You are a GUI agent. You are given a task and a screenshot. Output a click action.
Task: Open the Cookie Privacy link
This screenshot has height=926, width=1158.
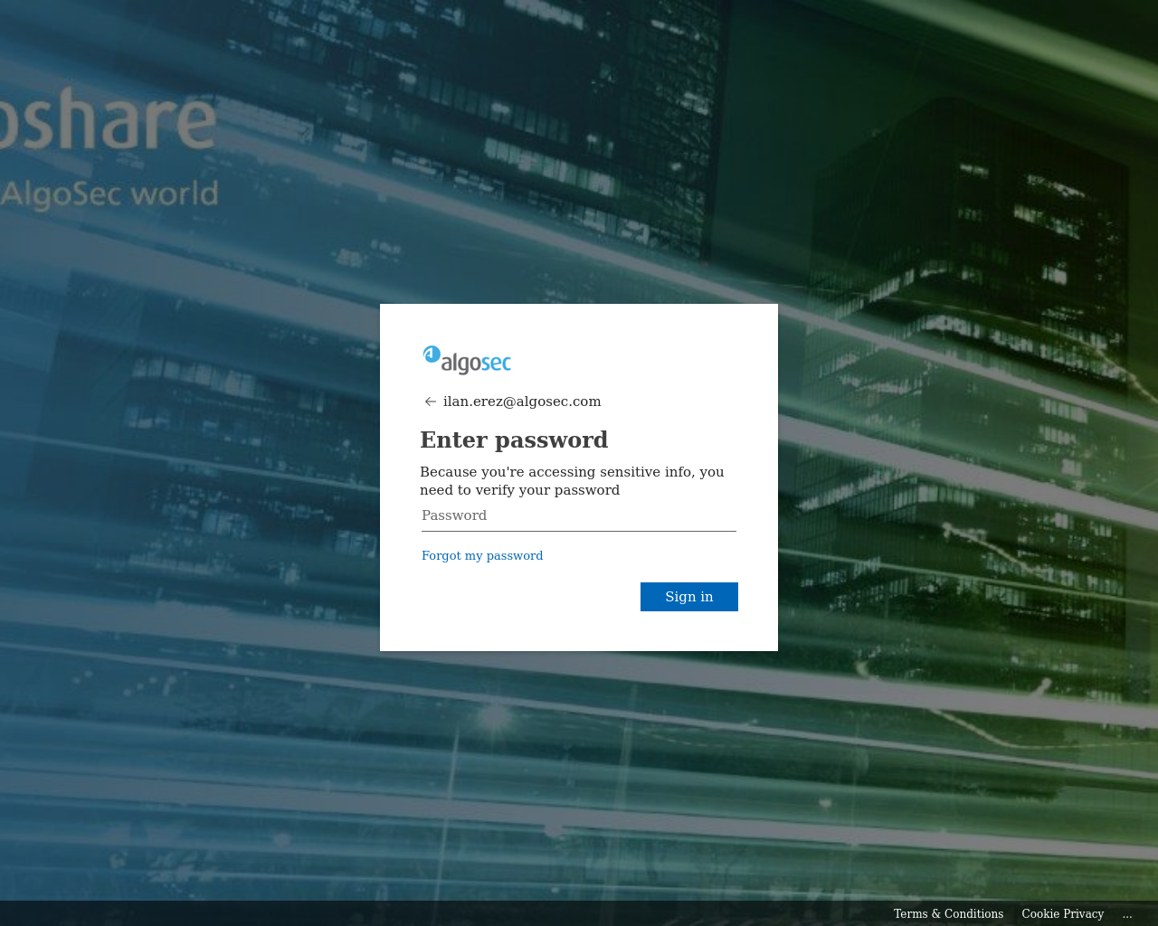[1063, 914]
